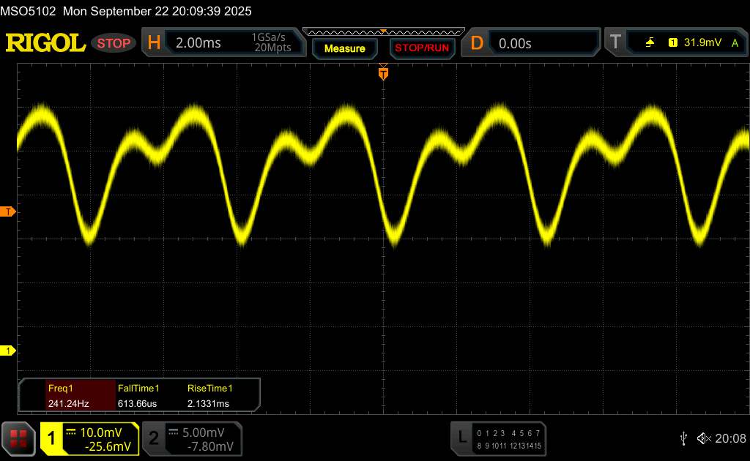Image resolution: width=750 pixels, height=461 pixels.
Task: Toggle the muted speaker sound icon
Action: 704,438
